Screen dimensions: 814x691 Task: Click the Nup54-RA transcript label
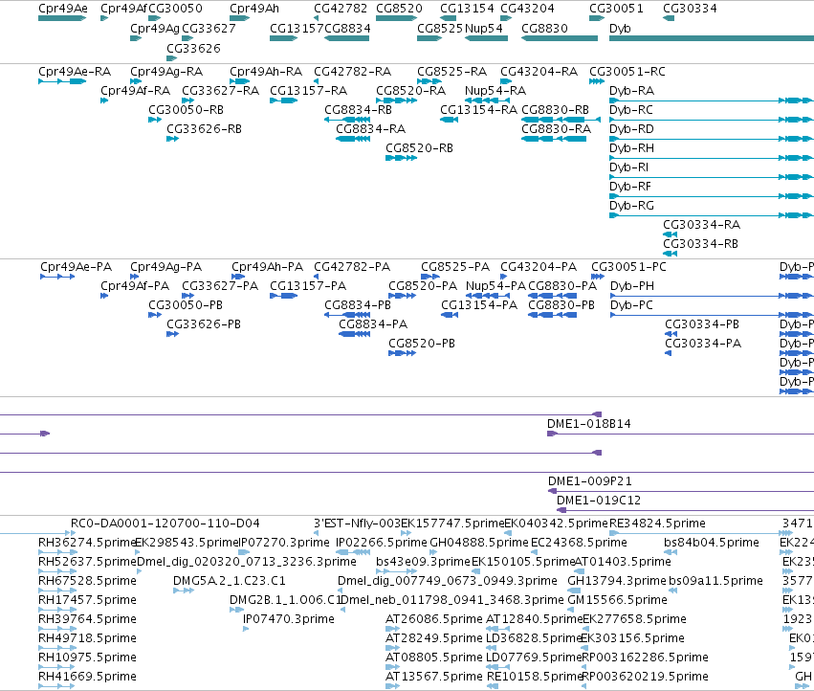click(x=495, y=90)
